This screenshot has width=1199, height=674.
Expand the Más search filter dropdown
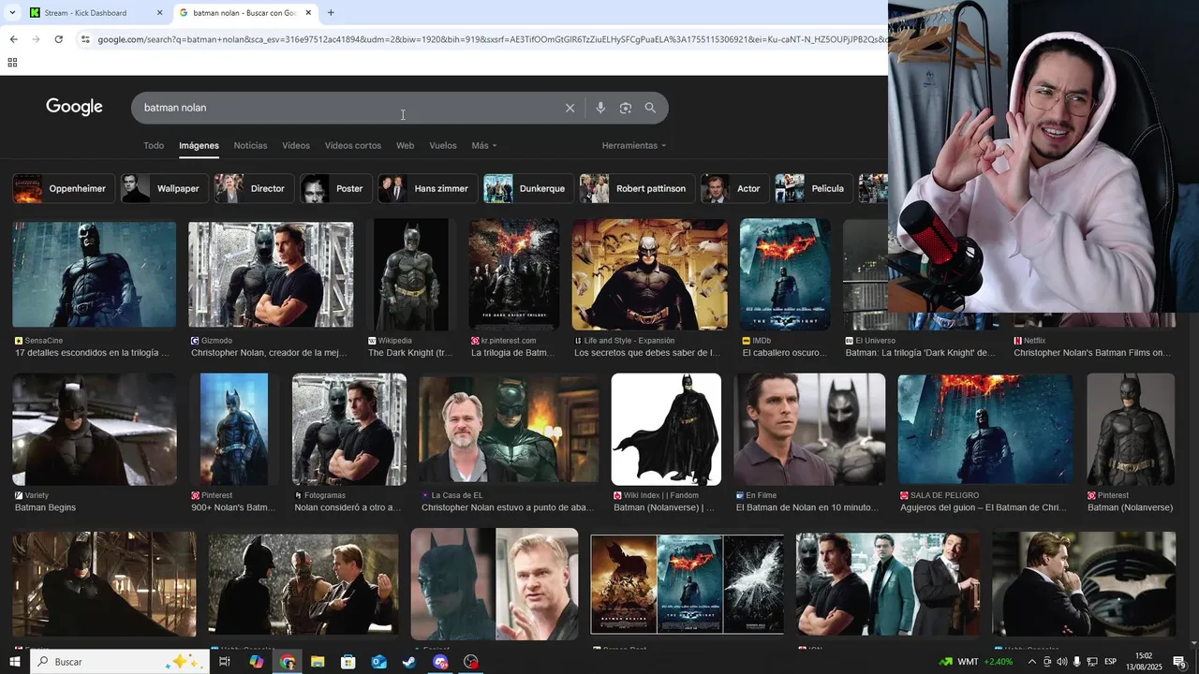point(484,146)
